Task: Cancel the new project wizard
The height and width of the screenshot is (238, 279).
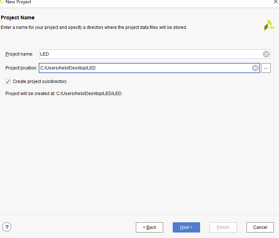Action: 260,227
